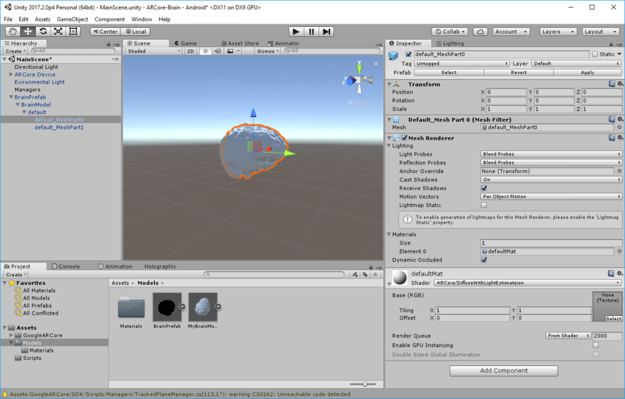Open the Cast Shadows dropdown

551,180
